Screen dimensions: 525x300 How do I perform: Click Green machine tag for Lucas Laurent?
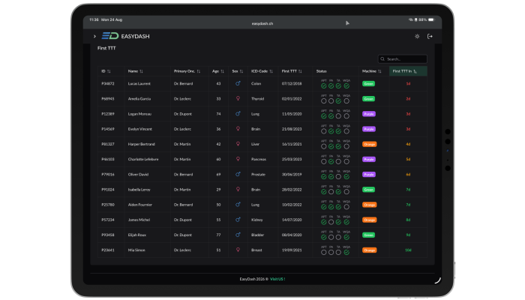pos(369,84)
